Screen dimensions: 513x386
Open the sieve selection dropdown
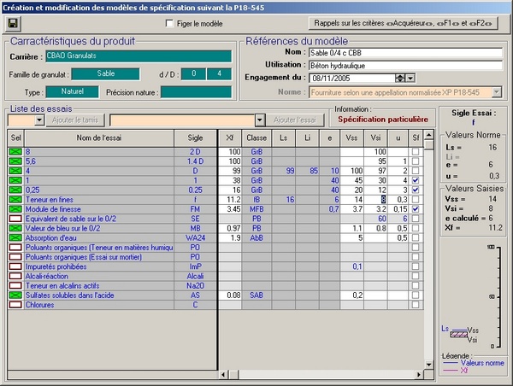[x=39, y=121]
